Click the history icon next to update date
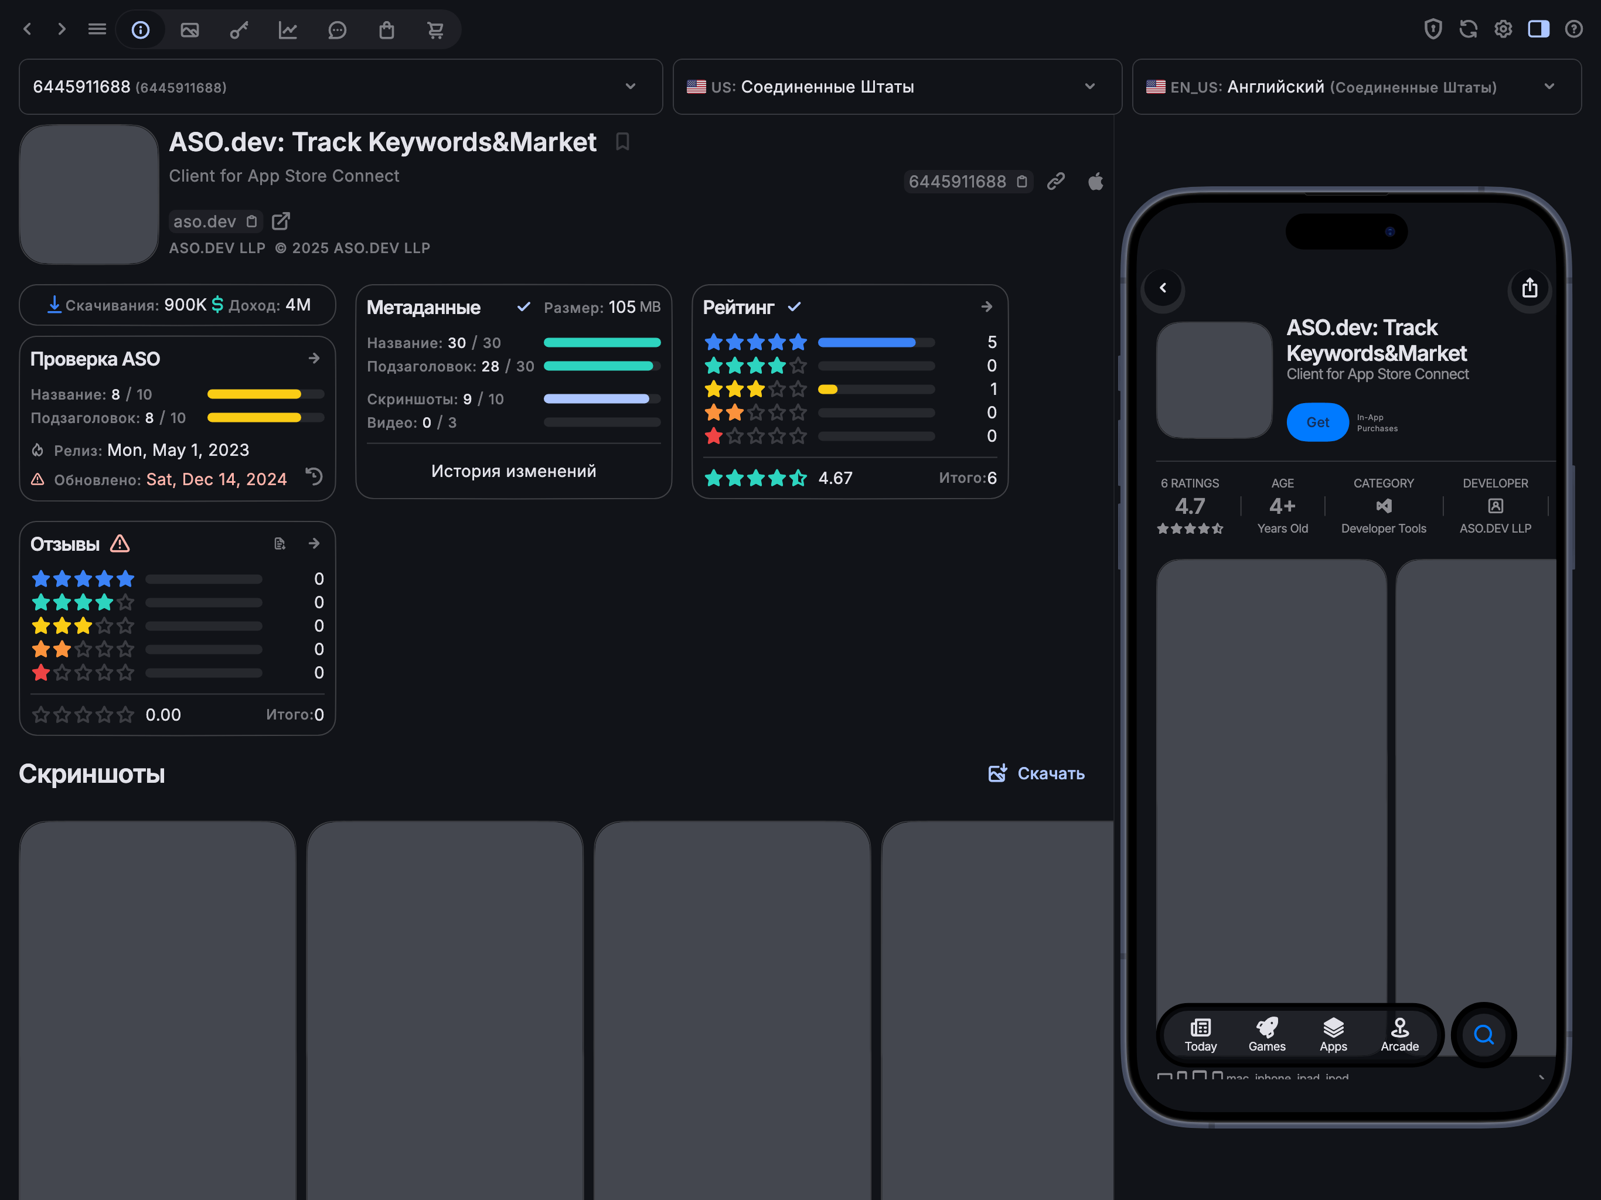1601x1200 pixels. pos(314,476)
